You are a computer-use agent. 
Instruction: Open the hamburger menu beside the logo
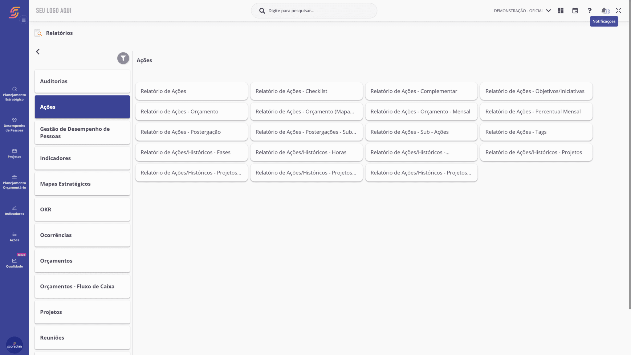click(x=23, y=19)
